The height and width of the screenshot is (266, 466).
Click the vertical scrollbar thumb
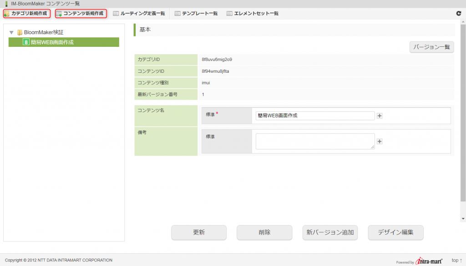point(463,113)
